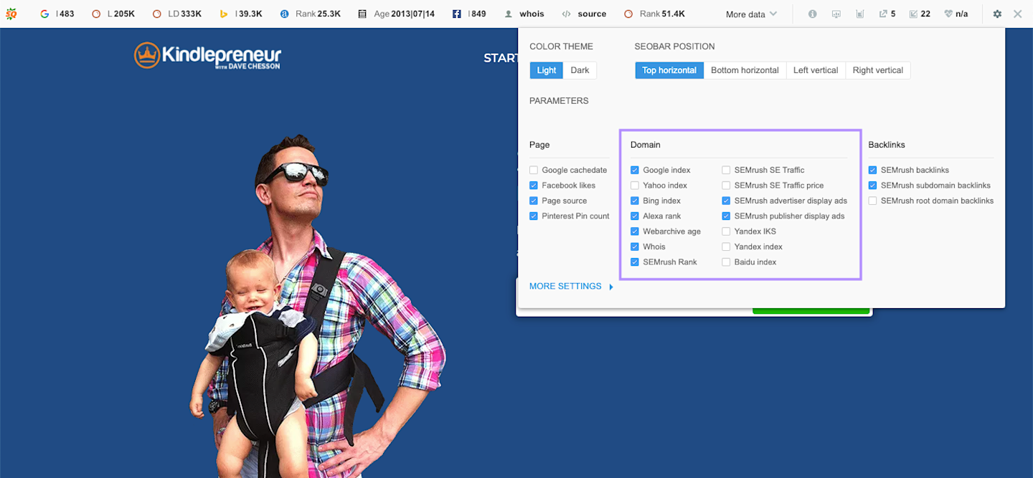
Task: Click the Webarchive age calendar icon
Action: [x=362, y=14]
